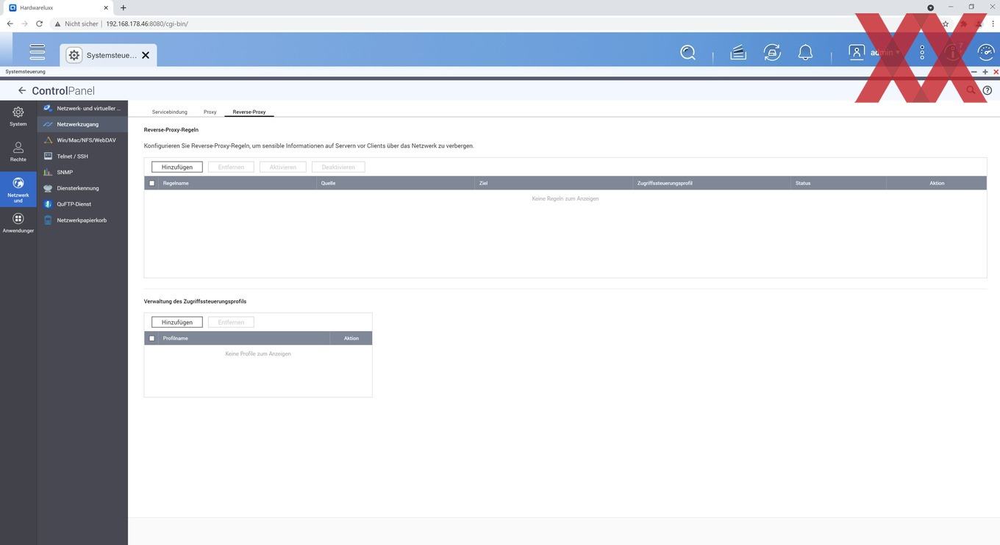Viewport: 1000px width, 545px height.
Task: Go back in browser history
Action: 10,24
